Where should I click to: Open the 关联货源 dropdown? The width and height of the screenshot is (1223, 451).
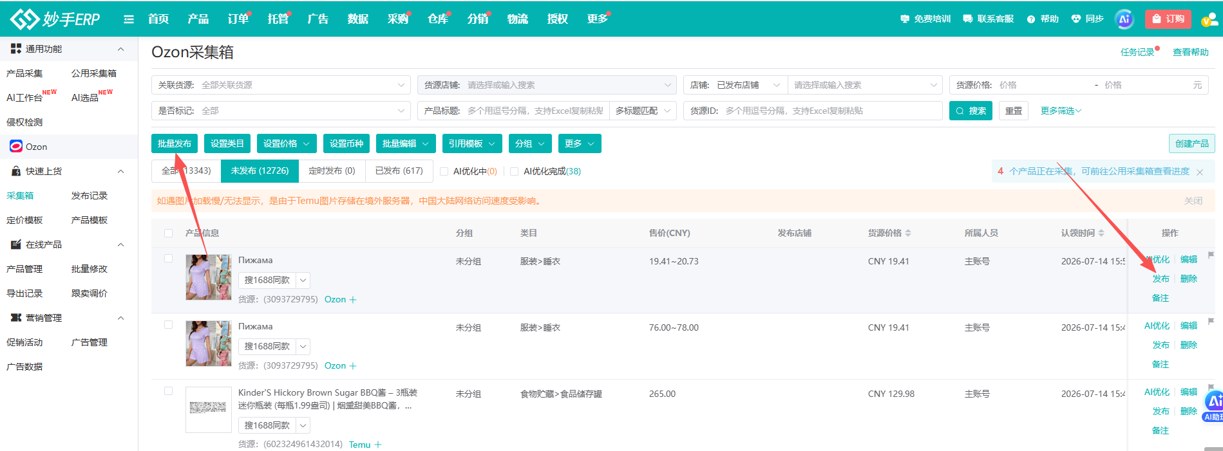[x=281, y=85]
